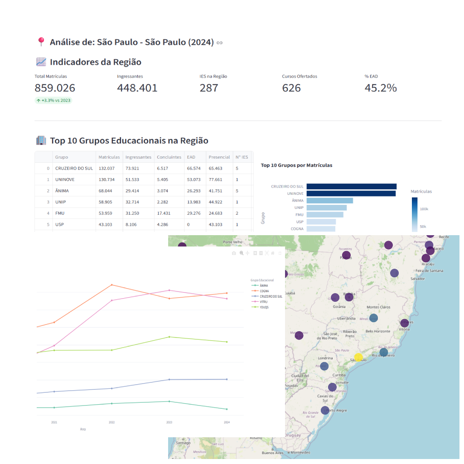This screenshot has height=464, width=464.
Task: Click the map marker near Joinville
Action: pyautogui.click(x=332, y=387)
